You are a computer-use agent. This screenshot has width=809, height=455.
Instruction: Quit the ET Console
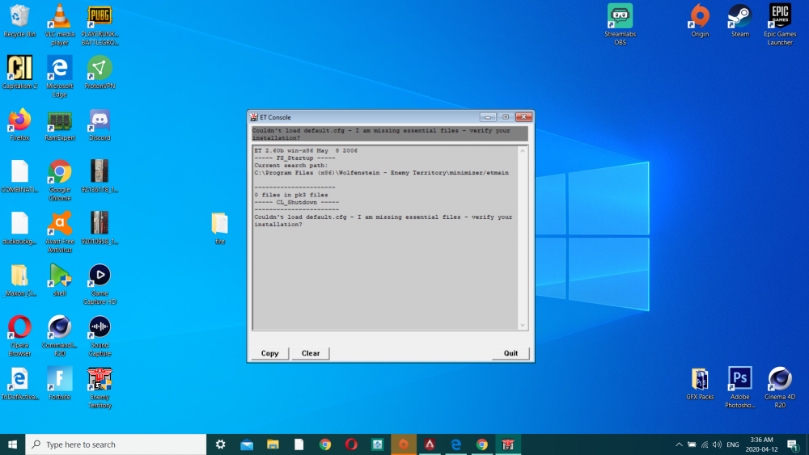(510, 353)
